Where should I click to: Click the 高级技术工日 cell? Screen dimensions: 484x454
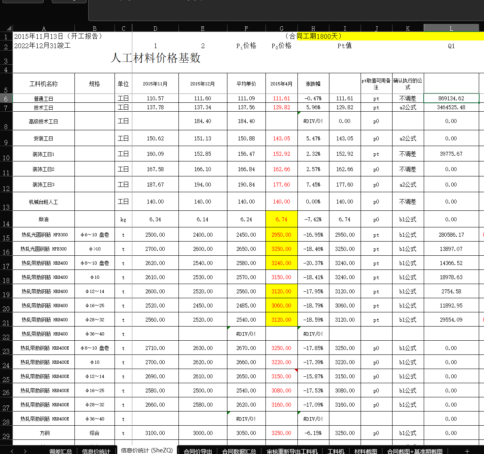click(x=44, y=121)
